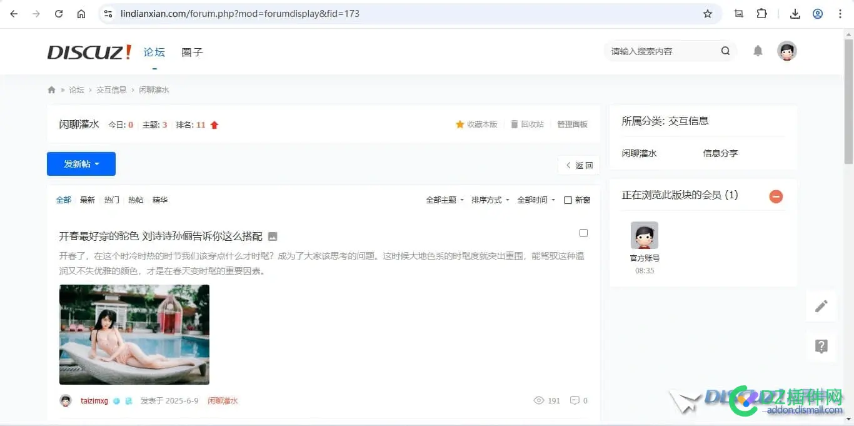The width and height of the screenshot is (854, 426).
Task: Click the view count eye icon
Action: pos(539,400)
